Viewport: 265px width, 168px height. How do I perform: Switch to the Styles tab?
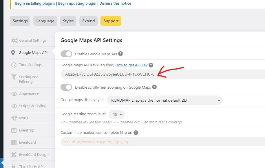click(68, 21)
